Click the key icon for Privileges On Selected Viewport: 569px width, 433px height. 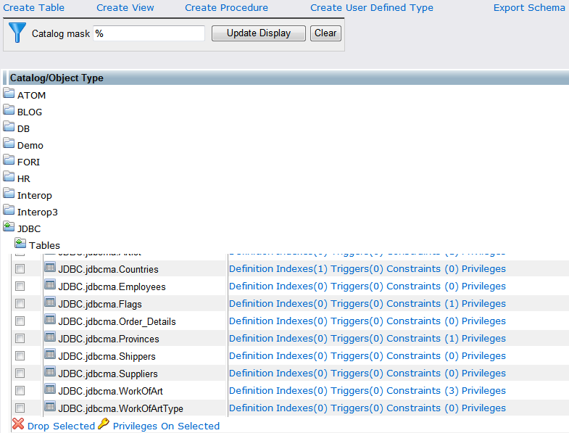[x=104, y=425]
